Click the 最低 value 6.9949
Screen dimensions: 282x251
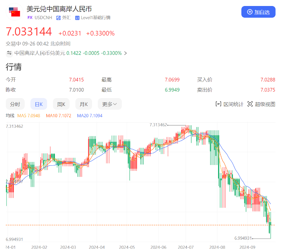coord(172,90)
